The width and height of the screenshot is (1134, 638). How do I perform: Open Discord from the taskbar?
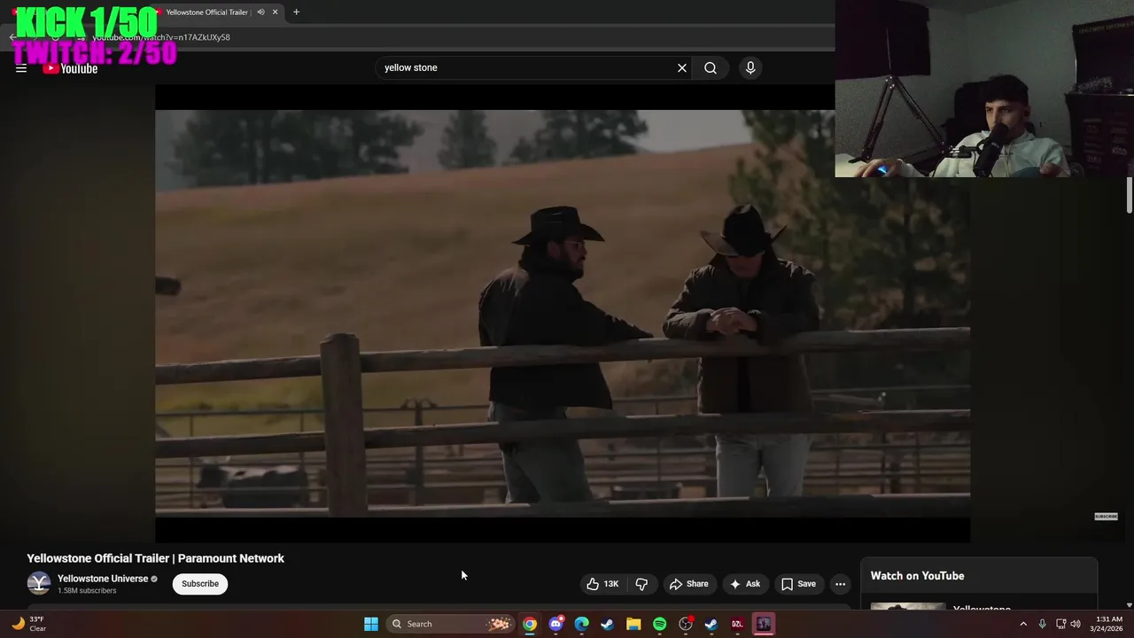pos(555,624)
